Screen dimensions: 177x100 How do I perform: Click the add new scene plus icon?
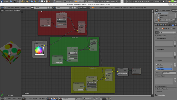[73, 7]
